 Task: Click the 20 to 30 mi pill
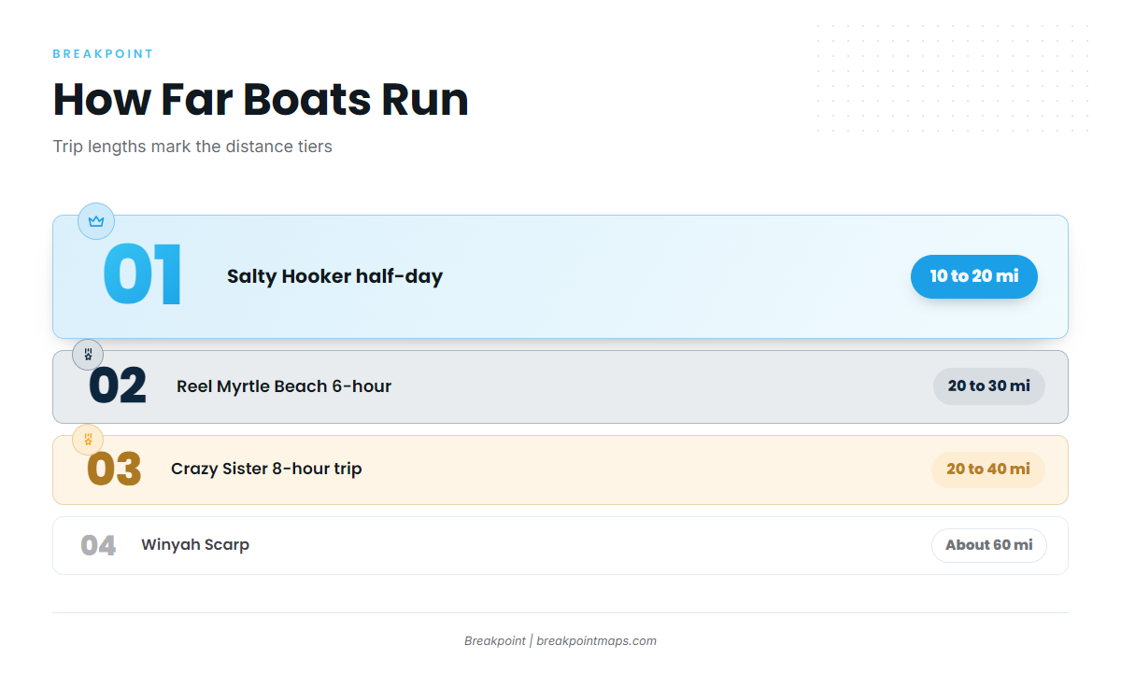click(x=989, y=386)
